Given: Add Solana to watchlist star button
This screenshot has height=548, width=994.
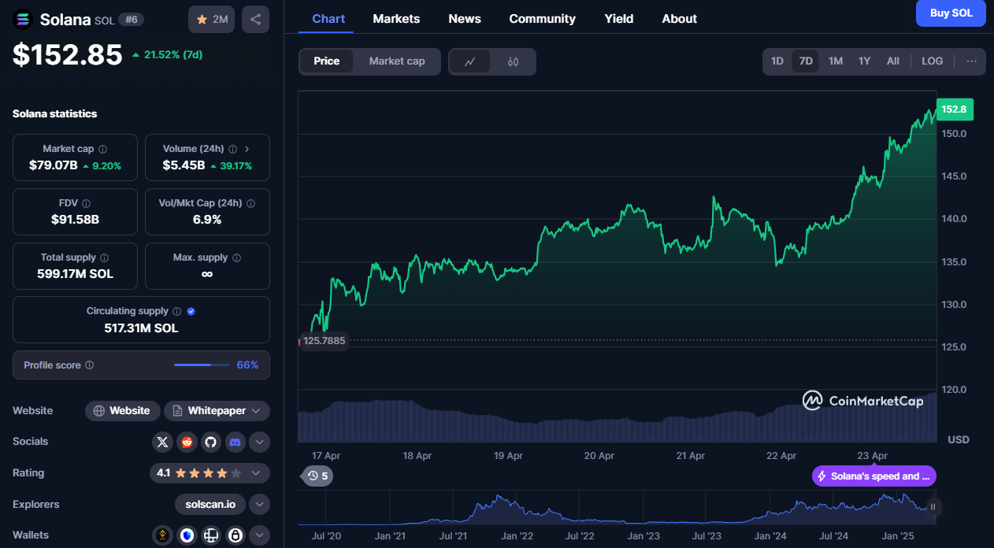Looking at the screenshot, I should click(x=211, y=19).
